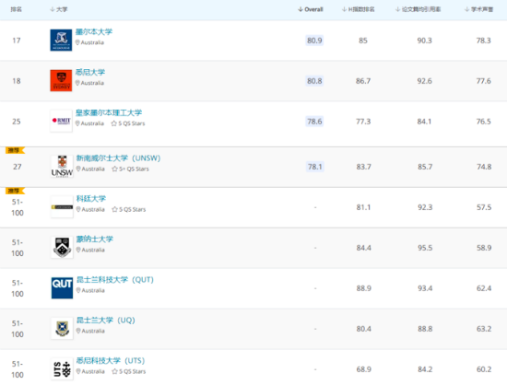Click the QUT blue logo
Viewport: 507px width, 385px height.
tap(62, 287)
